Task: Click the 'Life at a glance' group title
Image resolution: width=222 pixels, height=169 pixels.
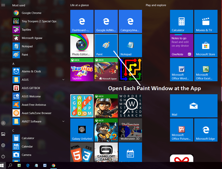Action: coord(79,5)
